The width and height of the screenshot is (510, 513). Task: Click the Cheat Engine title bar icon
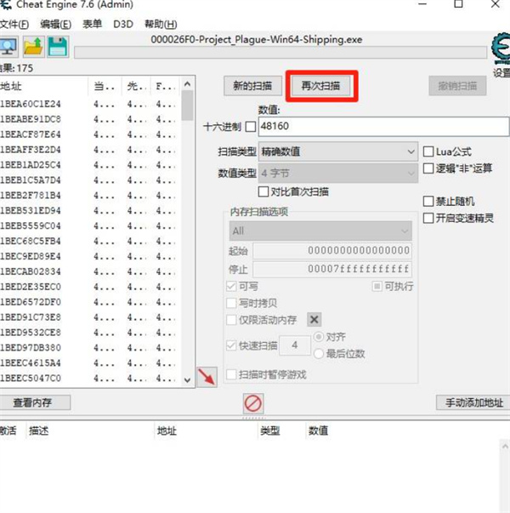(4, 6)
